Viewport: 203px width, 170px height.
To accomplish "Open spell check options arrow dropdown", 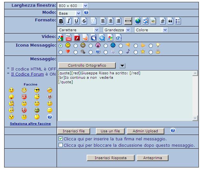I will click(x=122, y=66).
